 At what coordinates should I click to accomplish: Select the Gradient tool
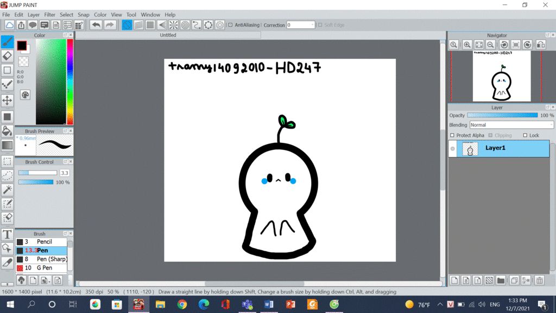7,145
